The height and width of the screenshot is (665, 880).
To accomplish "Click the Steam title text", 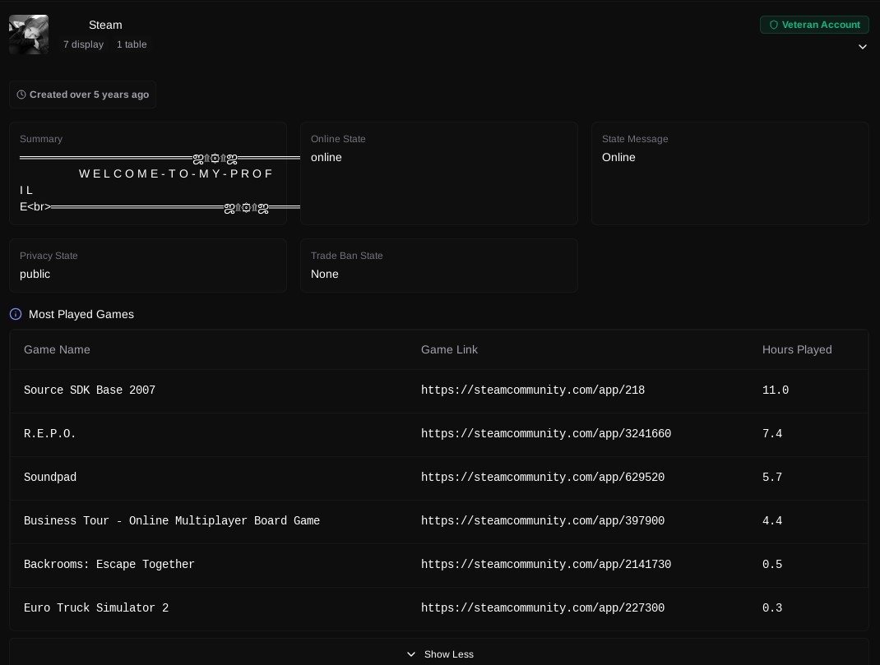I will 105,25.
